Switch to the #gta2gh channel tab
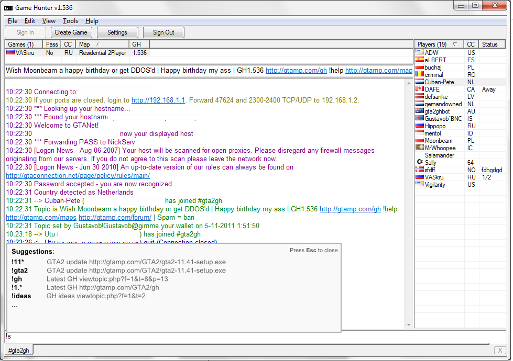The image size is (513, 361). (x=19, y=351)
